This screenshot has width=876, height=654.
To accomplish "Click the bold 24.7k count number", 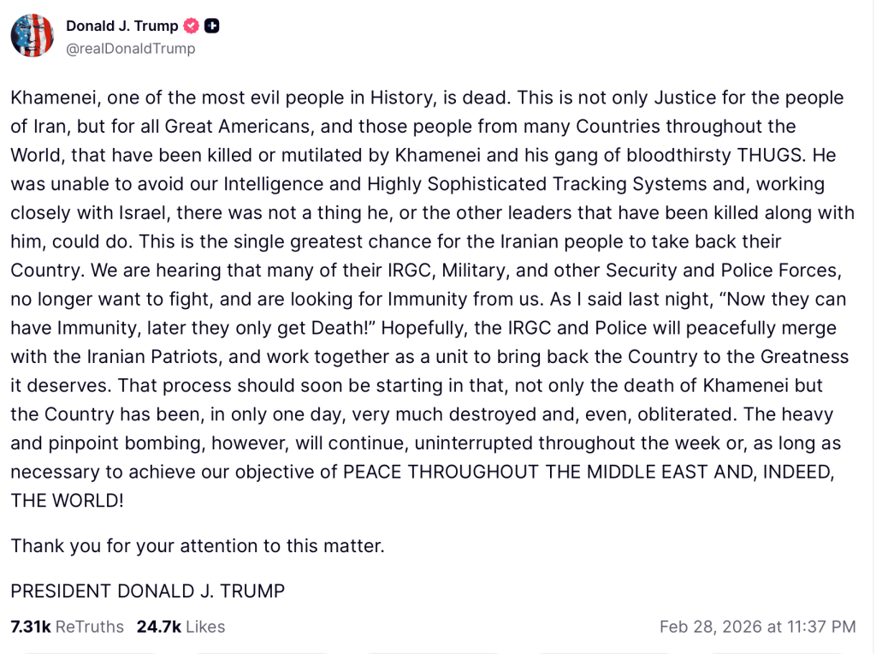I will pyautogui.click(x=158, y=627).
